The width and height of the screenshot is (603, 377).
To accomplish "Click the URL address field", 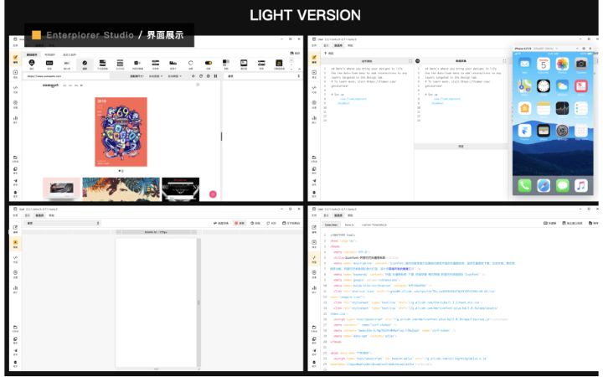I will 67,76.
